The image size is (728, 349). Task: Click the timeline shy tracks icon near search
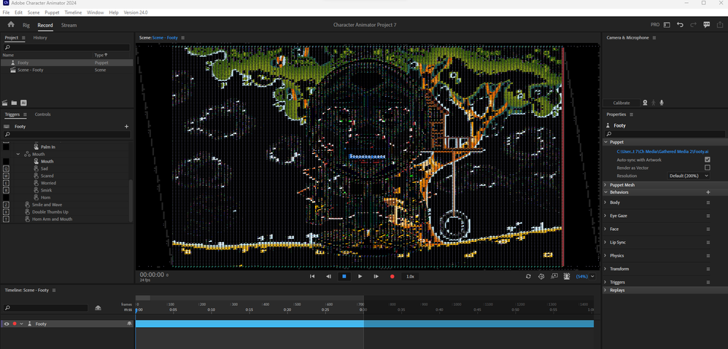(98, 307)
